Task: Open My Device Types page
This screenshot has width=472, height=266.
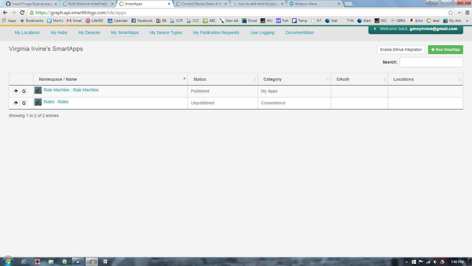Action: (x=166, y=33)
